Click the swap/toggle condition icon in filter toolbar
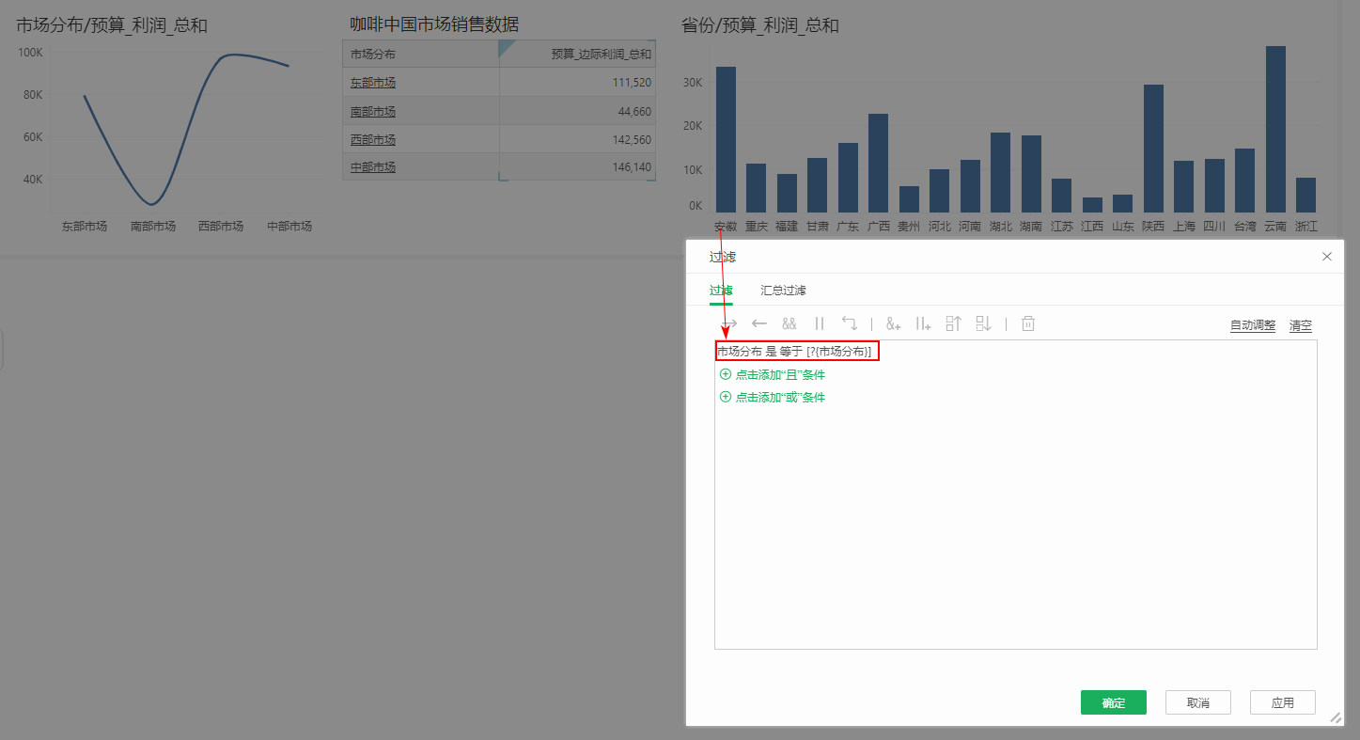 coord(850,323)
